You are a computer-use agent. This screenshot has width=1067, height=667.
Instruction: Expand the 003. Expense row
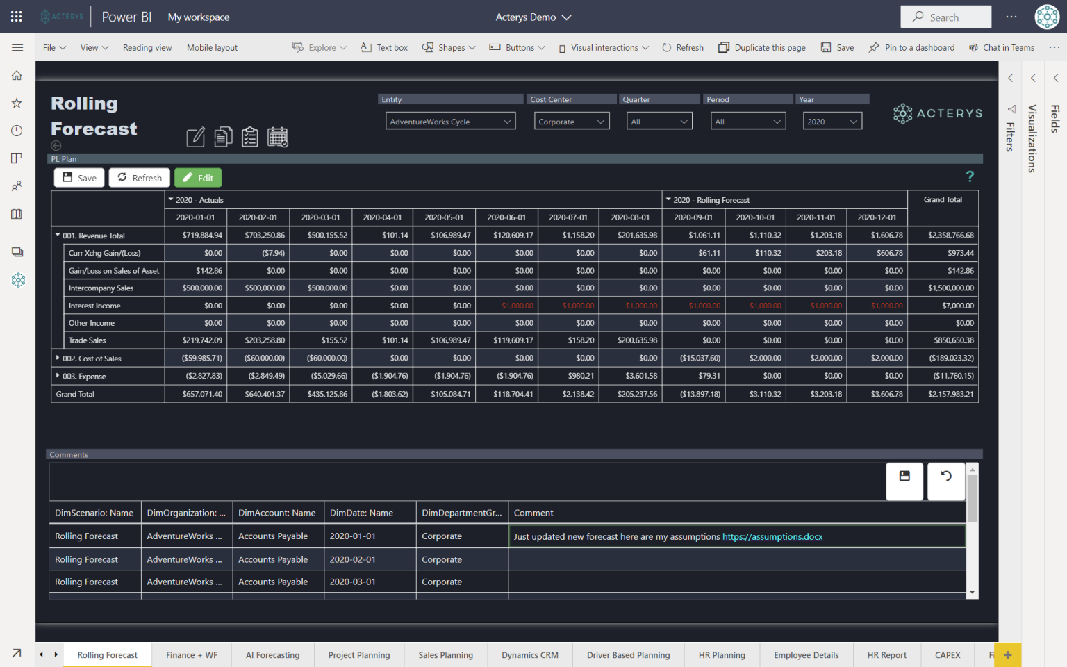[x=58, y=376]
